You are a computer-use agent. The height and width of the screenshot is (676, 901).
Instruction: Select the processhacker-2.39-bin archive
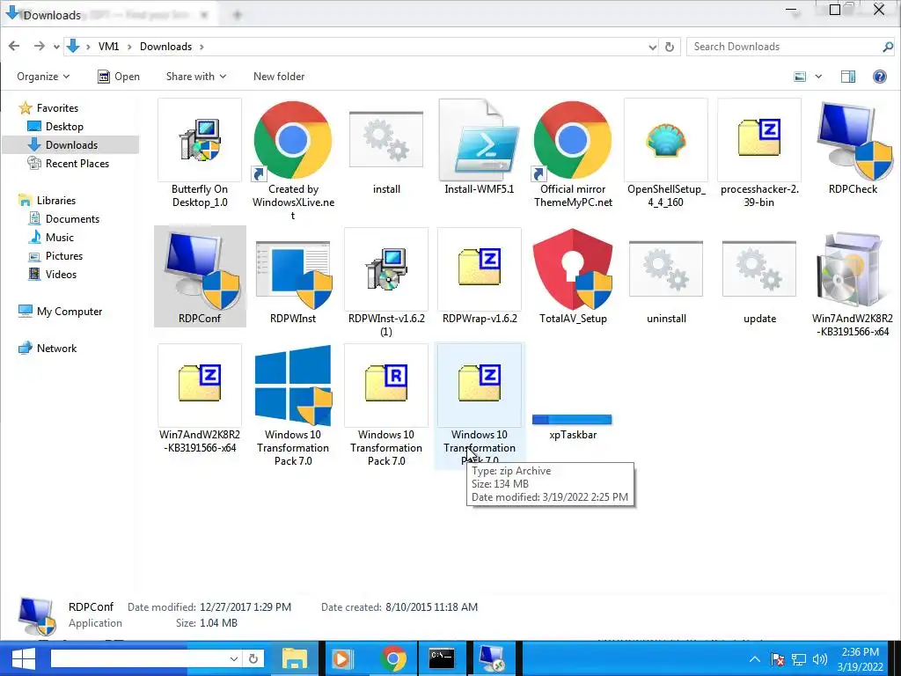pyautogui.click(x=759, y=140)
